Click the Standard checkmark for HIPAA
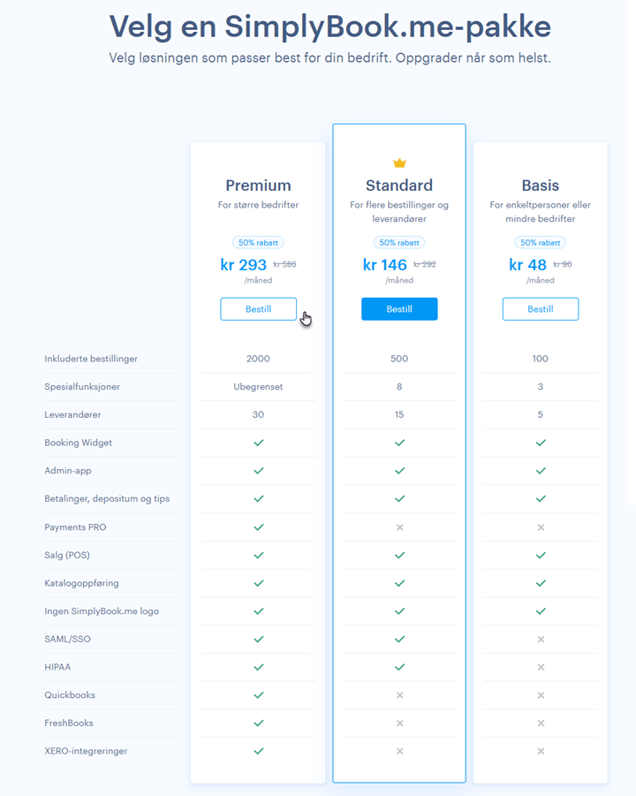Image resolution: width=636 pixels, height=796 pixels. click(x=400, y=667)
